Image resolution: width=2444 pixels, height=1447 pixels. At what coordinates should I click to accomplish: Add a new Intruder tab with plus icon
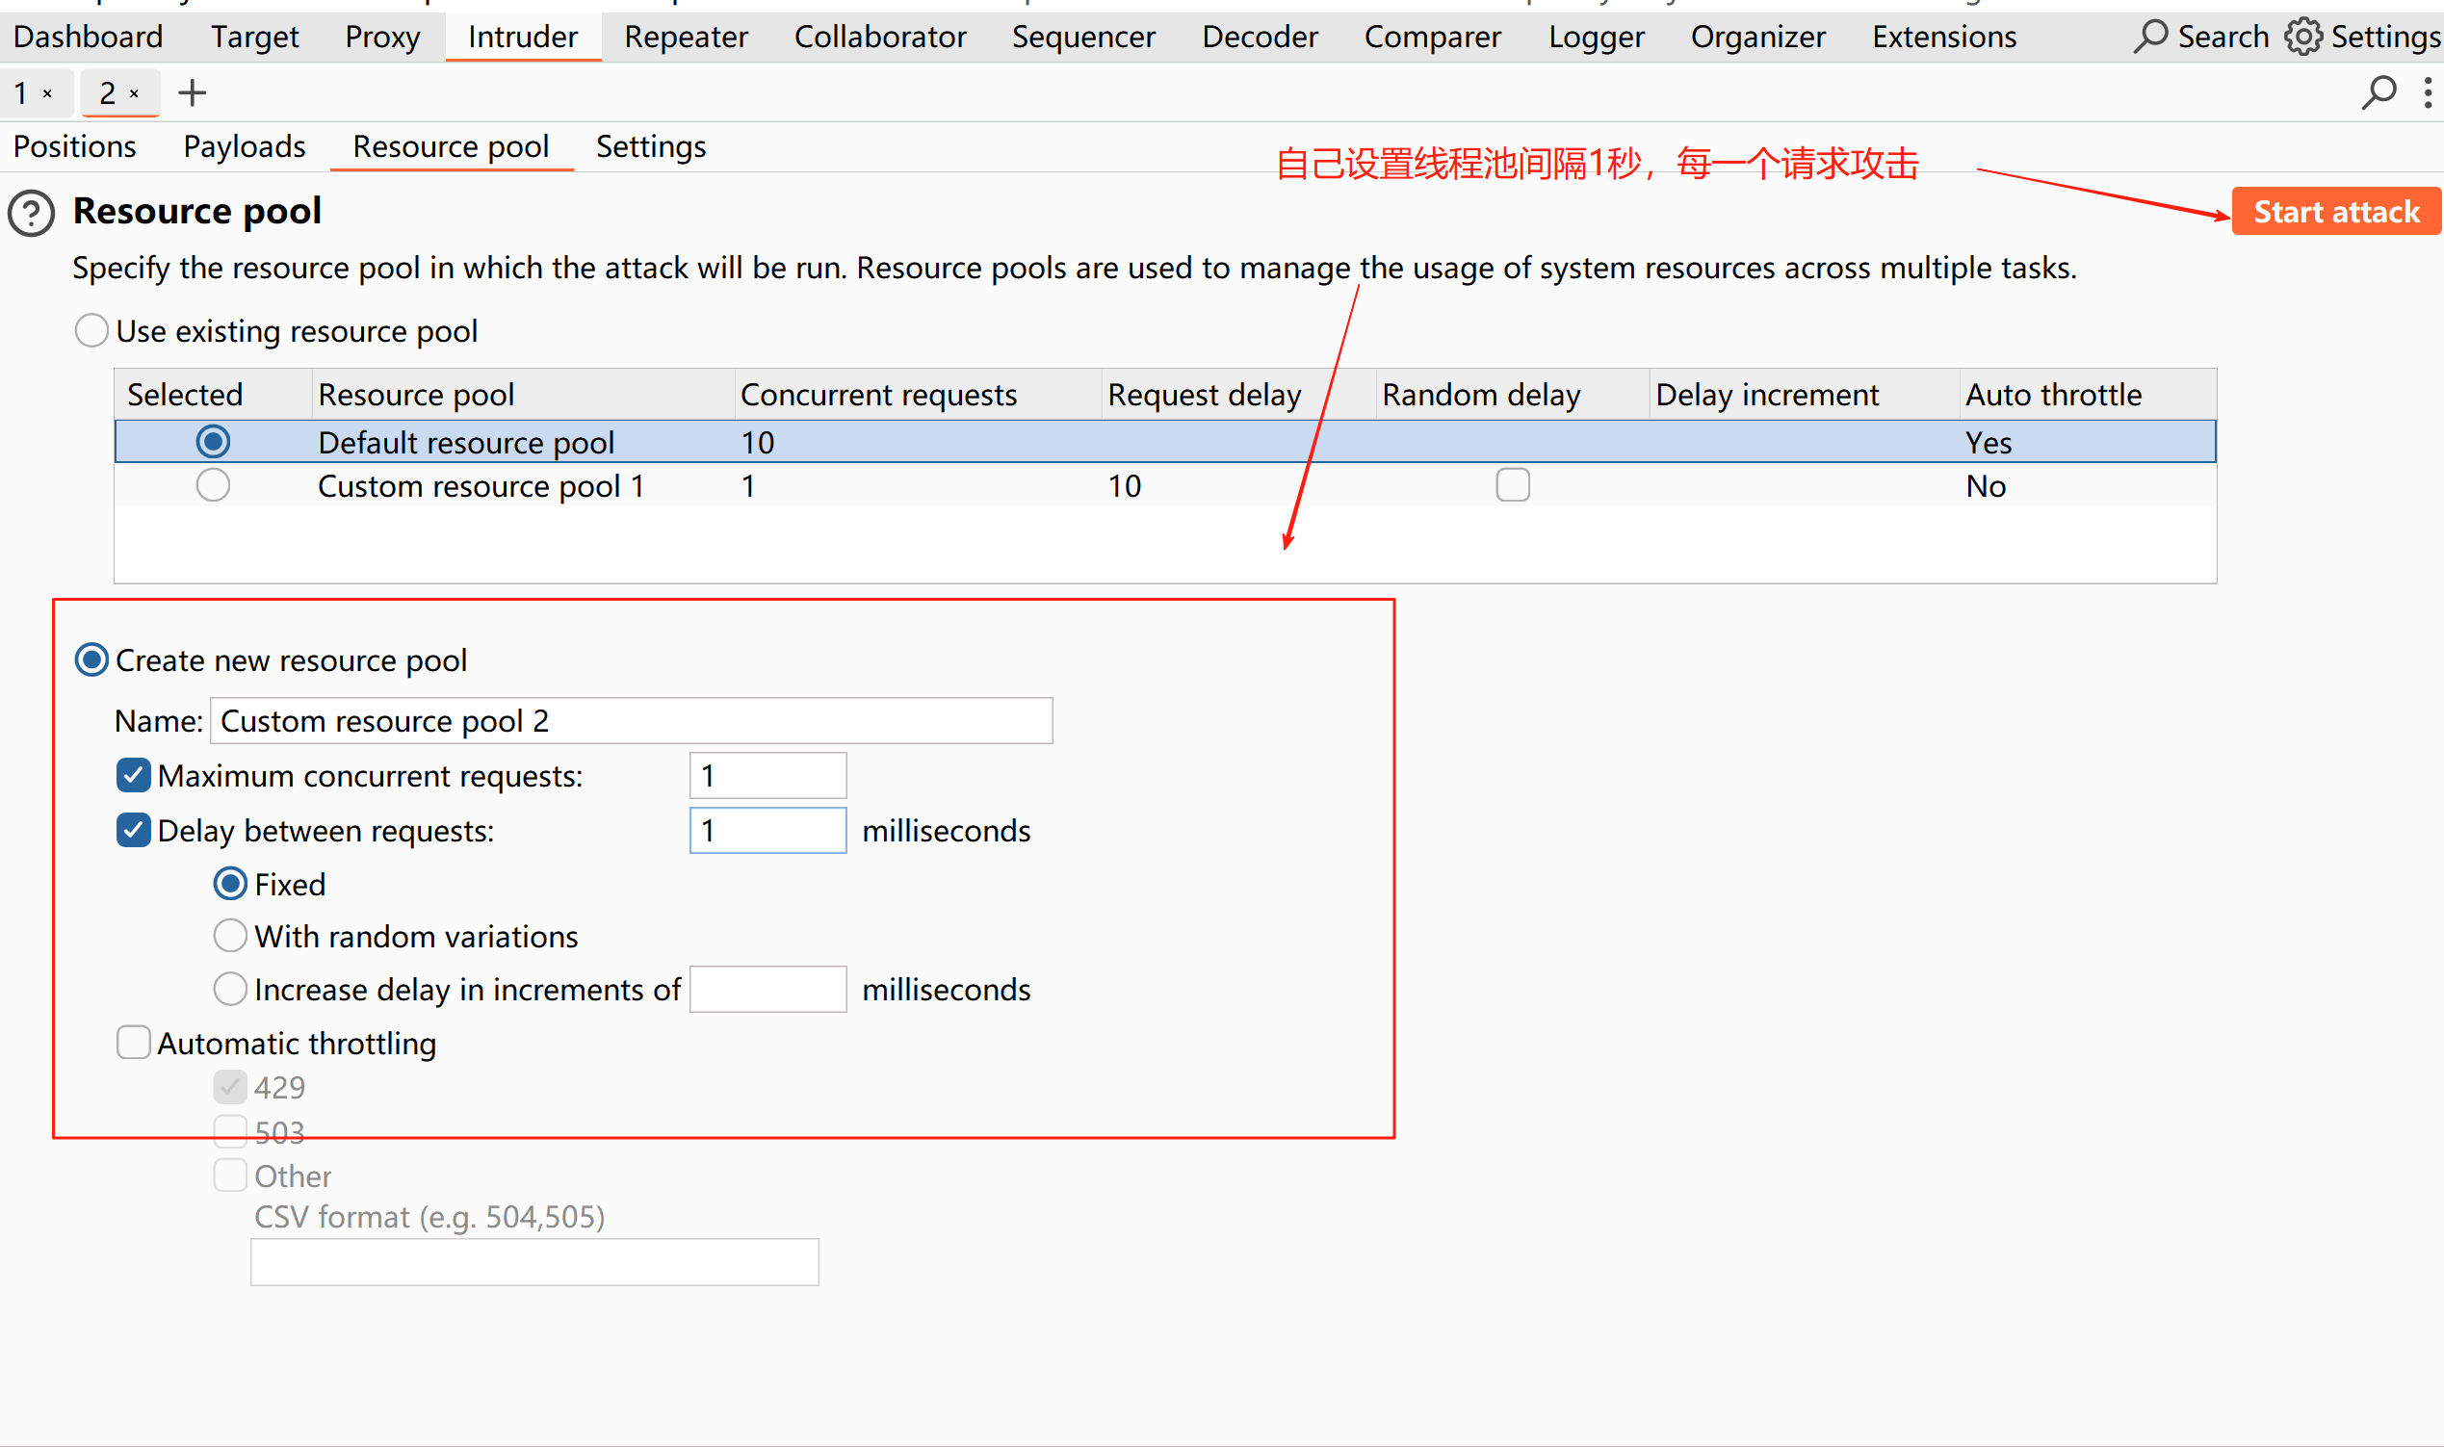click(x=193, y=93)
